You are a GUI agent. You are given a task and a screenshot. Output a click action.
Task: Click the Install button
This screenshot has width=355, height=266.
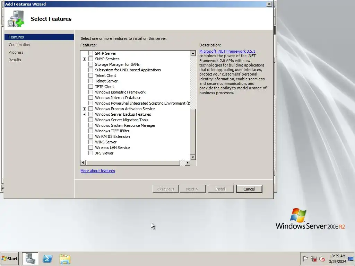(220, 189)
